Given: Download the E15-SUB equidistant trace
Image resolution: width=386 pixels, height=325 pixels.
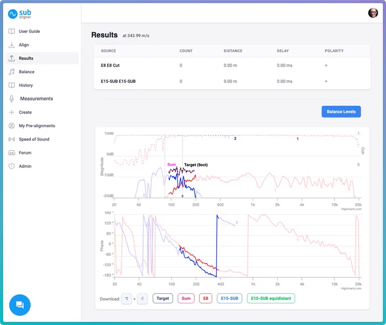Looking at the screenshot, I should [271, 298].
